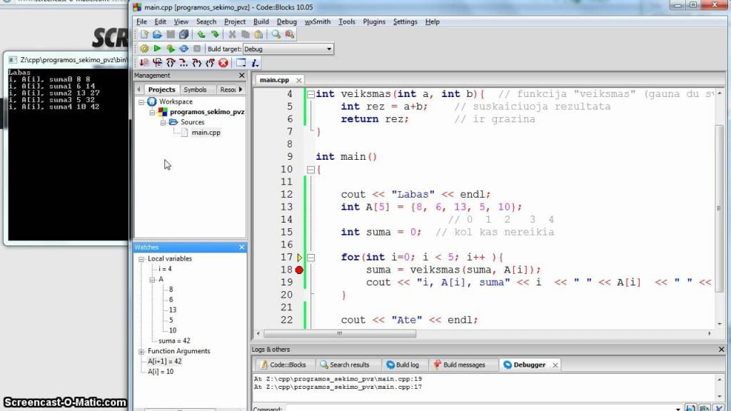The image size is (731, 411).
Task: Toggle fold marker at line 10
Action: 311,170
